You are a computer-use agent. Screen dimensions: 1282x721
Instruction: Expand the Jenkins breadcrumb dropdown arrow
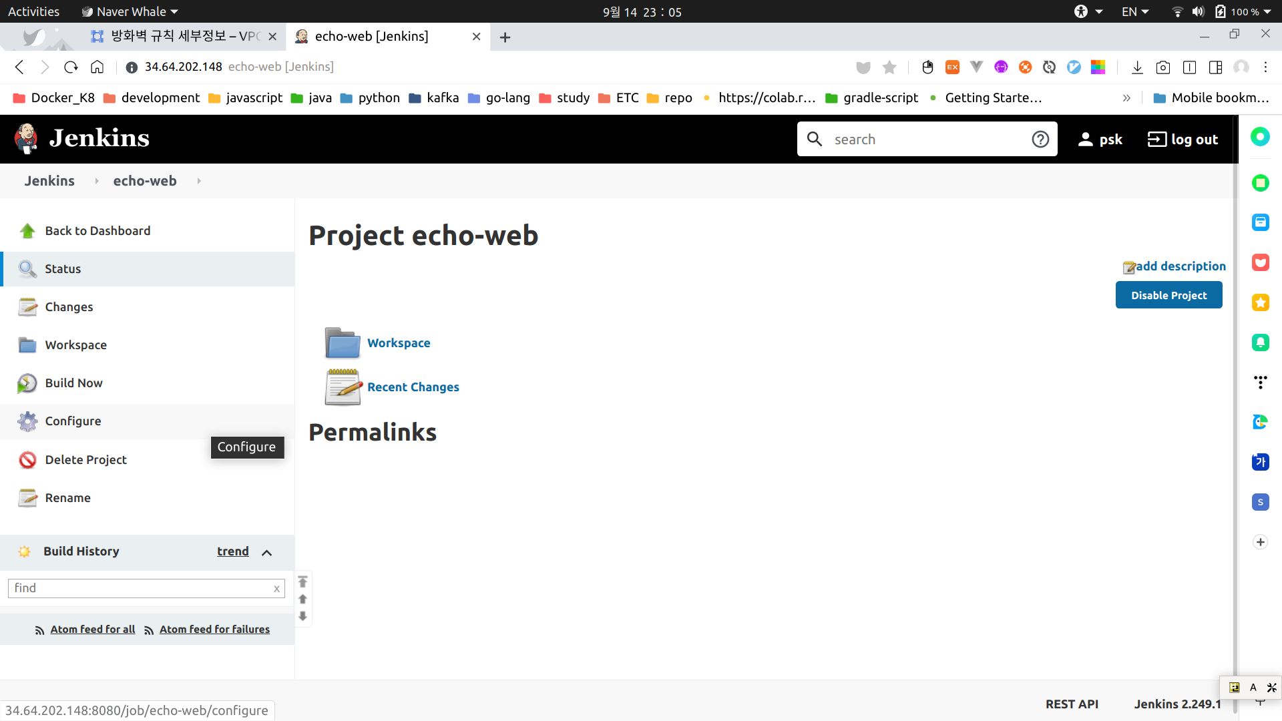(97, 181)
